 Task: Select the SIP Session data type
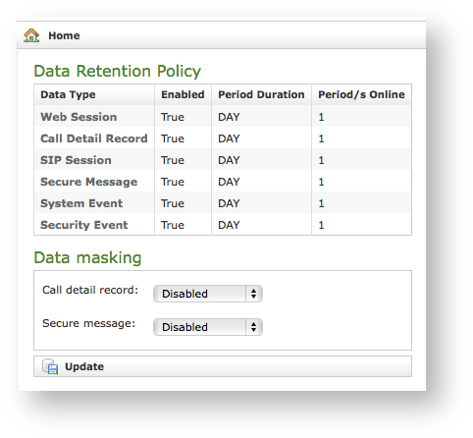click(76, 160)
